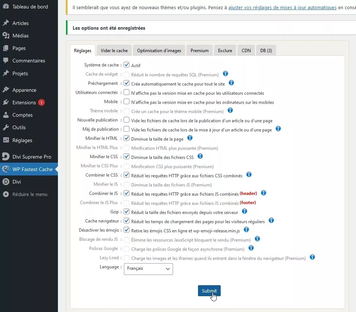Uncheck the Cache navigateur checkbox
This screenshot has height=312, width=356.
[x=126, y=221]
